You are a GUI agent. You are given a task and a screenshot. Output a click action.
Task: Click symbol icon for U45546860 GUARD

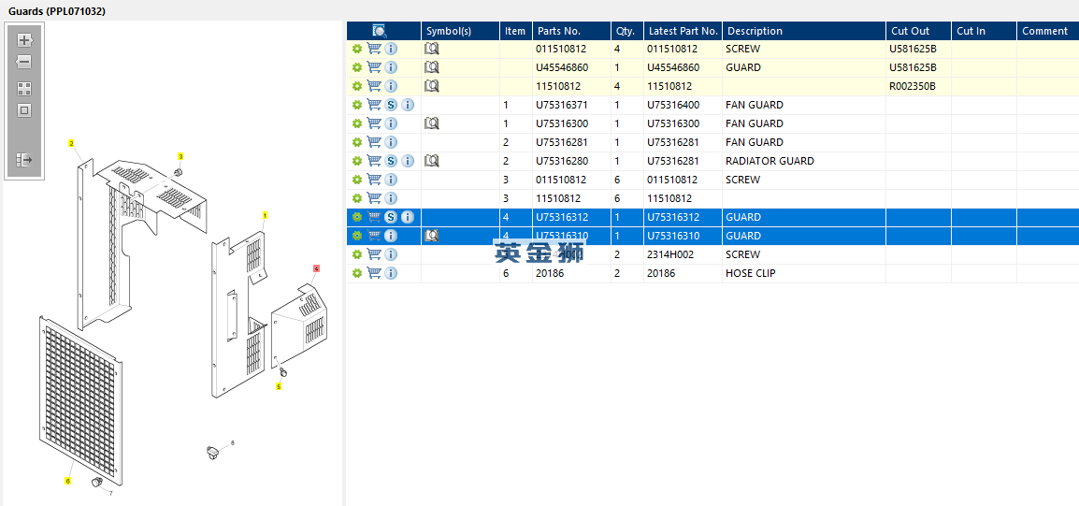[431, 67]
